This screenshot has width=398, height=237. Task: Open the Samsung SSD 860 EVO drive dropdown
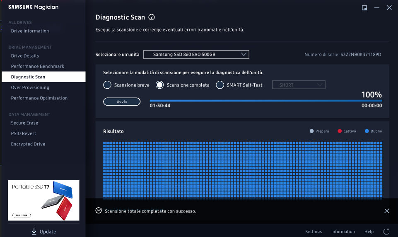tap(196, 54)
